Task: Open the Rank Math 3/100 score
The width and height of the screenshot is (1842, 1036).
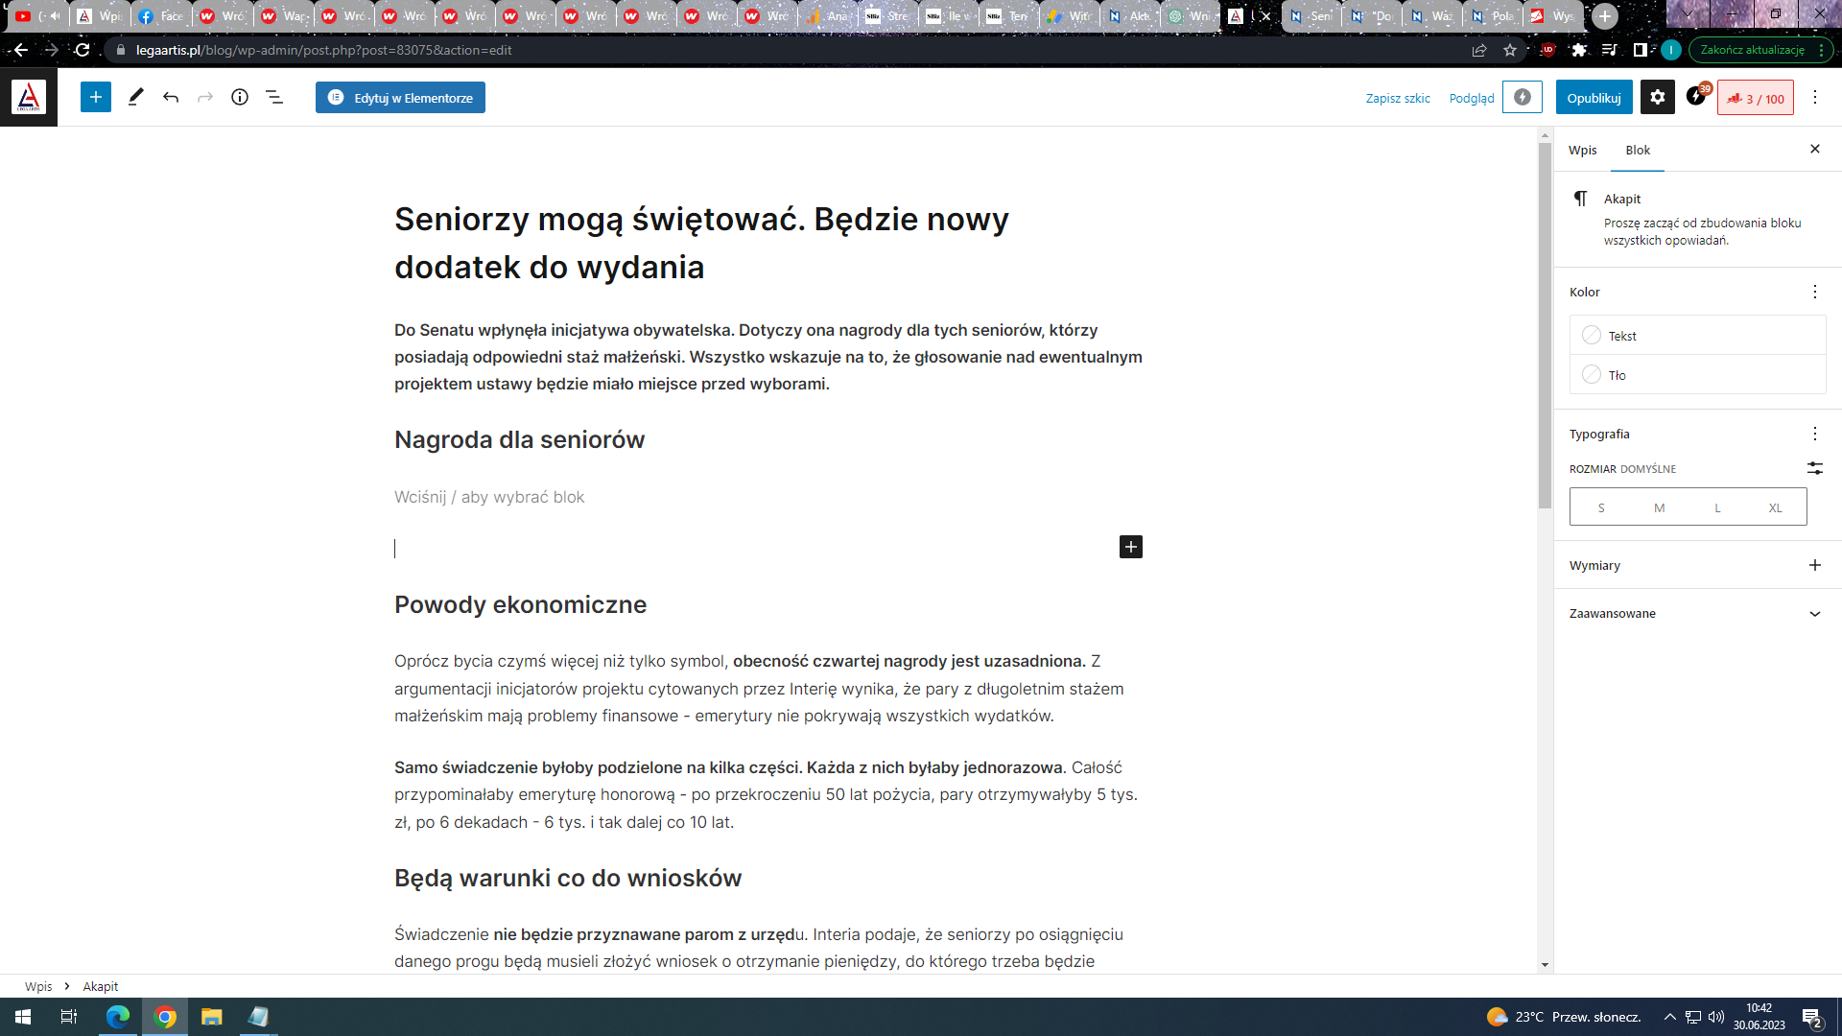Action: pos(1755,98)
